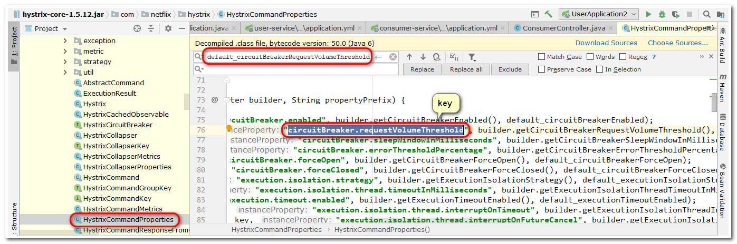The width and height of the screenshot is (737, 244).
Task: Click the Find All occurrences icon
Action: [437, 57]
